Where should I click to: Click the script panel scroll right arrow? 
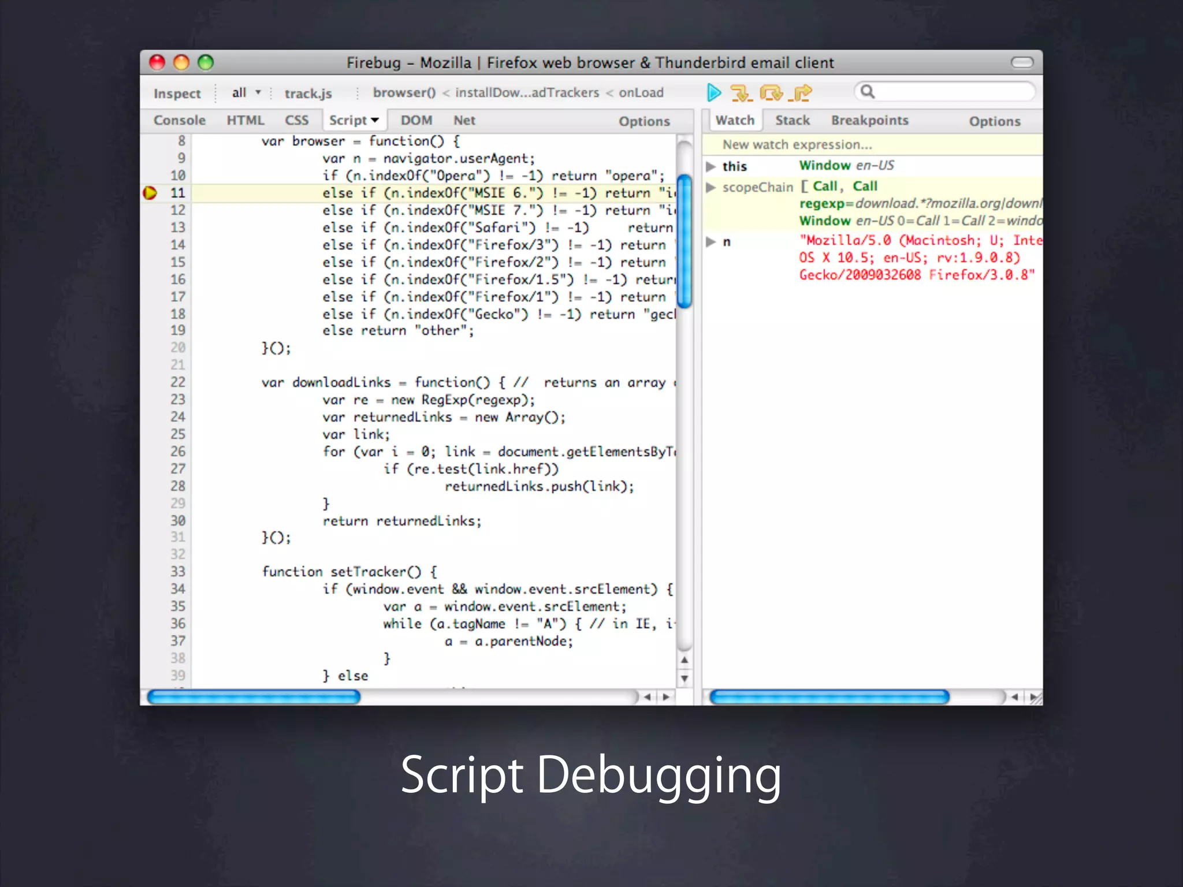pyautogui.click(x=666, y=697)
